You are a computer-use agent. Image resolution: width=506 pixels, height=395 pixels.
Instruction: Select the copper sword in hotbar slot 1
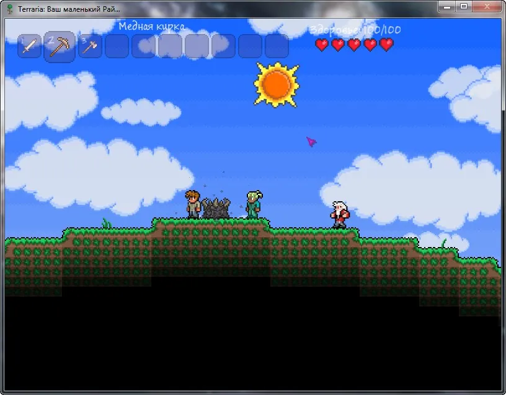coord(29,46)
